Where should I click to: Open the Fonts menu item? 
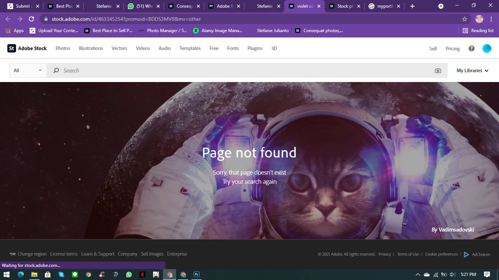pyautogui.click(x=233, y=48)
